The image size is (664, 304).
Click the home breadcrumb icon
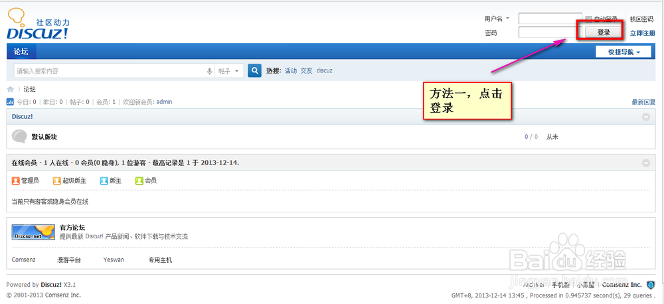(x=11, y=89)
